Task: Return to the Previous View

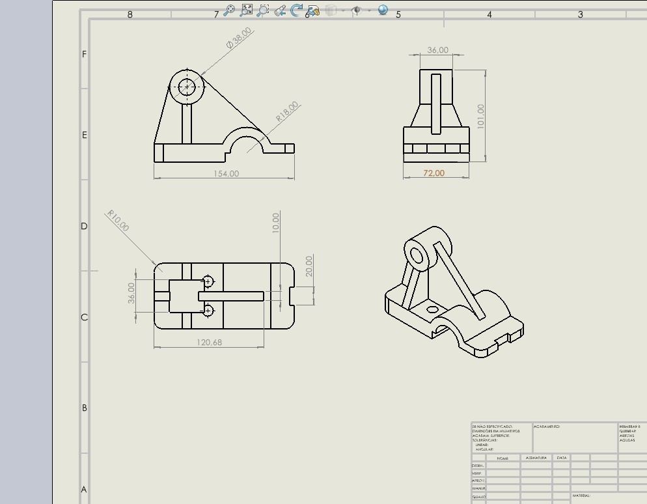Action: click(280, 10)
